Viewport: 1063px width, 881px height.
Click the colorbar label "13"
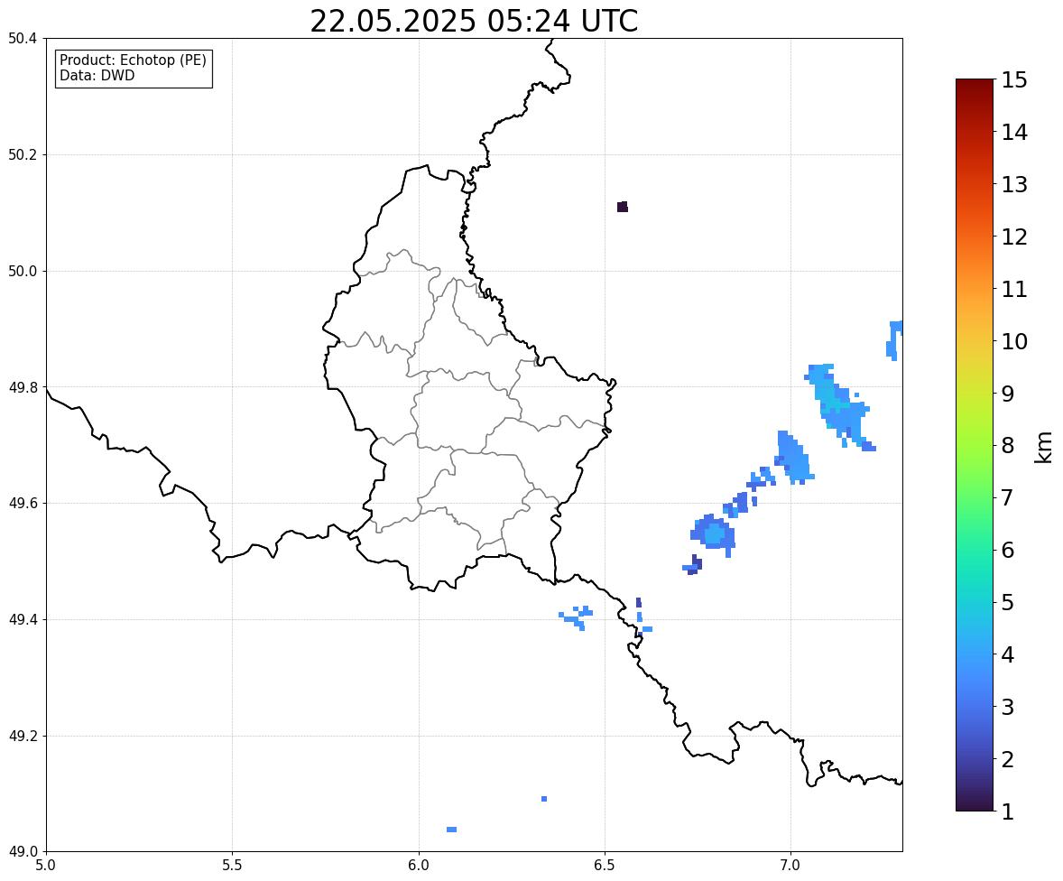(x=1014, y=184)
